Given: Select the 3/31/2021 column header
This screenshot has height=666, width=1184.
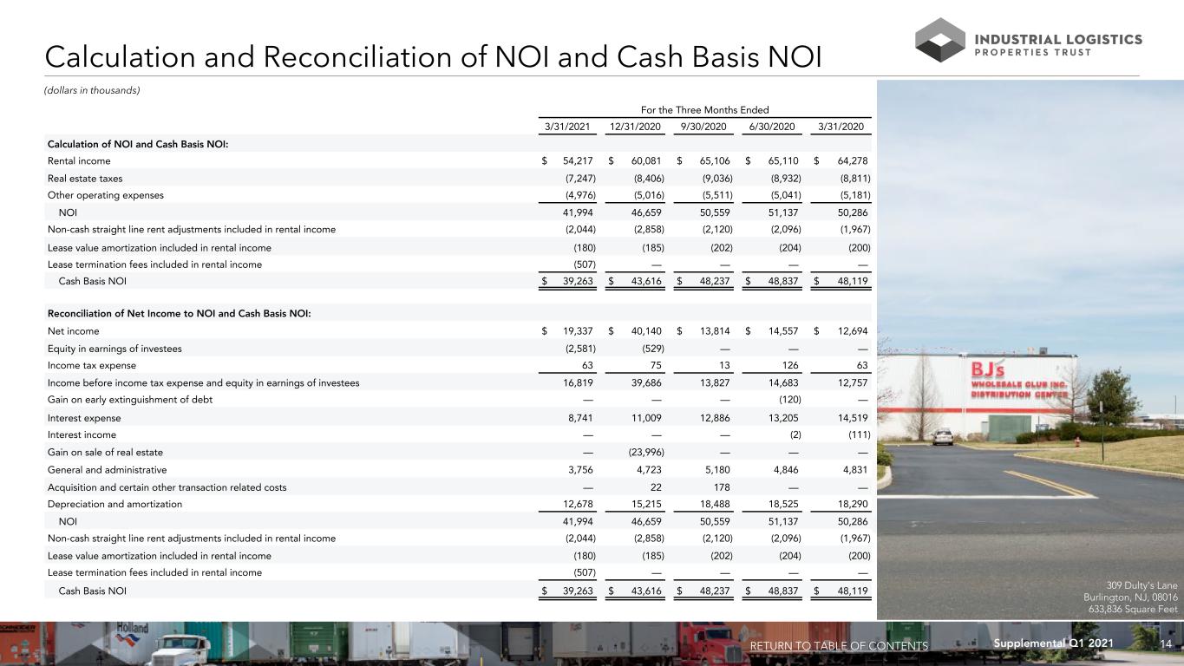Looking at the screenshot, I should pyautogui.click(x=566, y=126).
